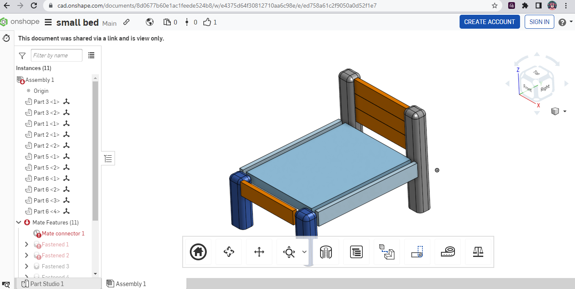Screen dimensions: 575x289
Task: Select the rotate view tool
Action: tap(229, 252)
